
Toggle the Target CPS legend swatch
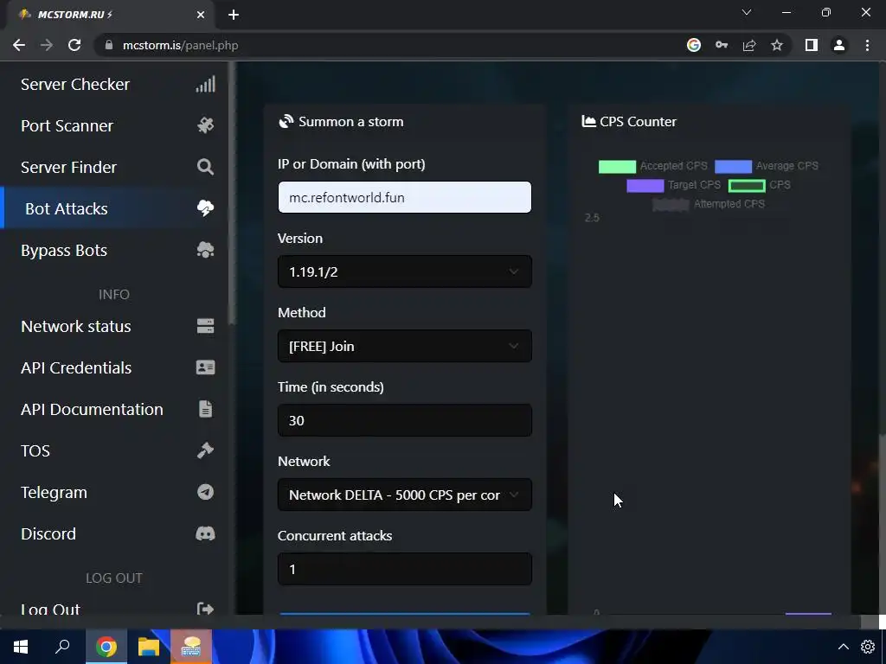click(x=645, y=185)
